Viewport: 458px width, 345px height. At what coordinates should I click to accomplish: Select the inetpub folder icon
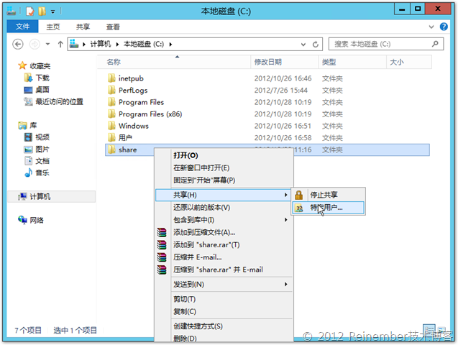[x=111, y=78]
